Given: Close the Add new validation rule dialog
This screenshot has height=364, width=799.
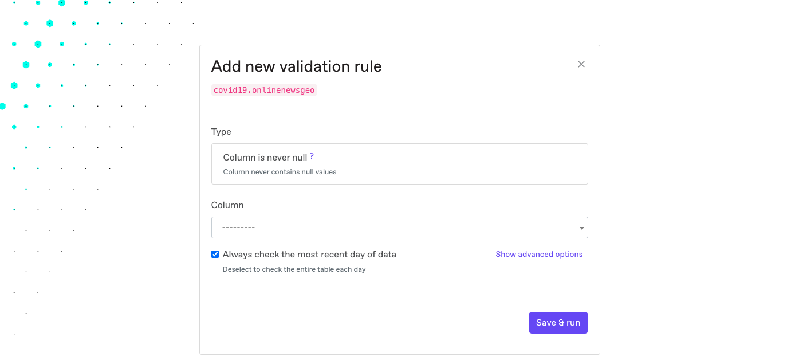Looking at the screenshot, I should point(581,64).
